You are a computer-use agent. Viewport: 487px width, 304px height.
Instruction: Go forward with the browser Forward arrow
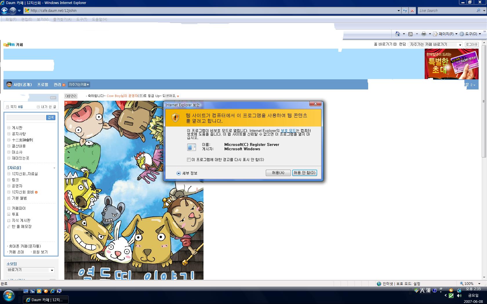(x=13, y=11)
